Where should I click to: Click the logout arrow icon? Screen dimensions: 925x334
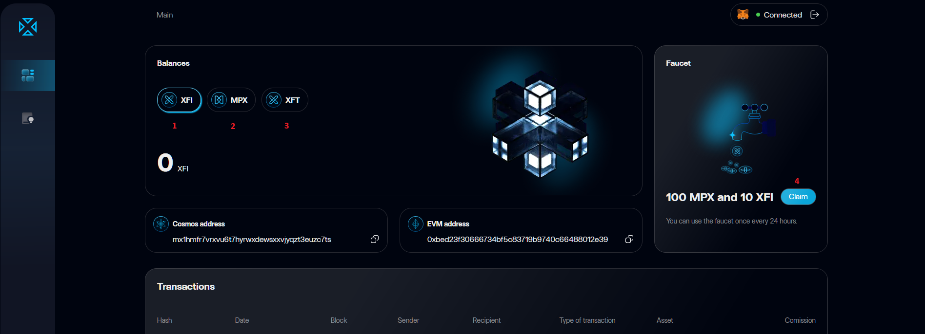814,15
